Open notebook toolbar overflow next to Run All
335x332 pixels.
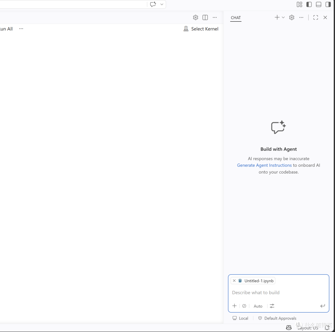pos(21,28)
